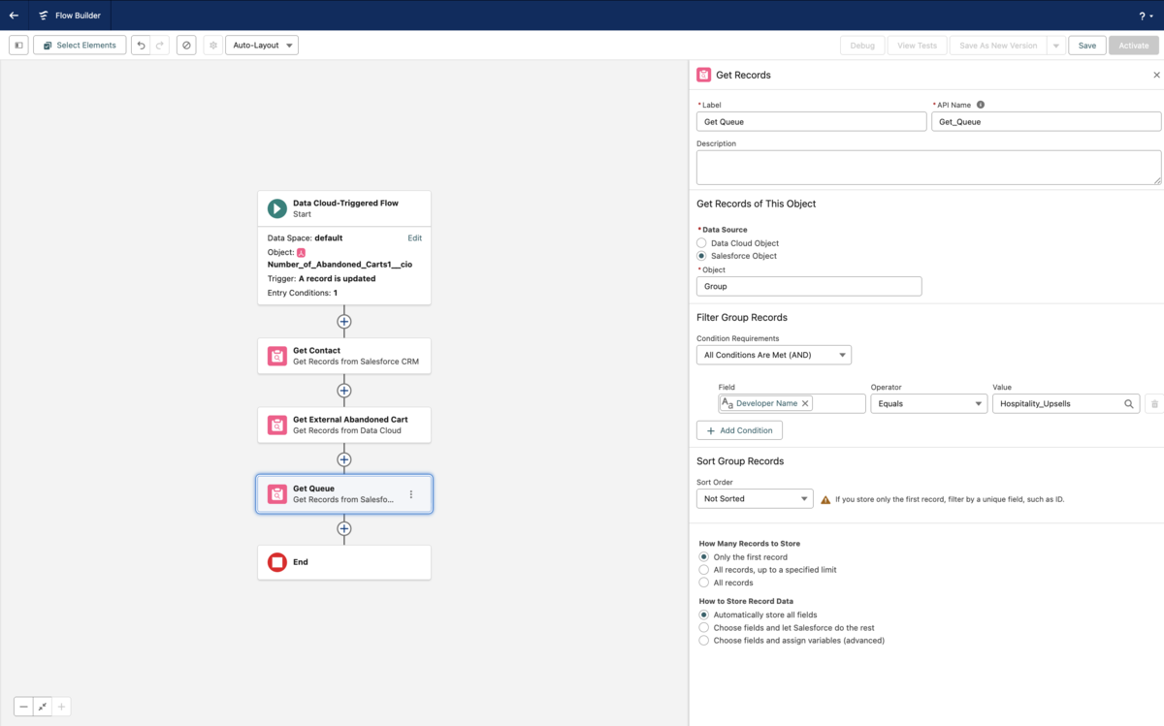Click the Select Elements button

80,46
